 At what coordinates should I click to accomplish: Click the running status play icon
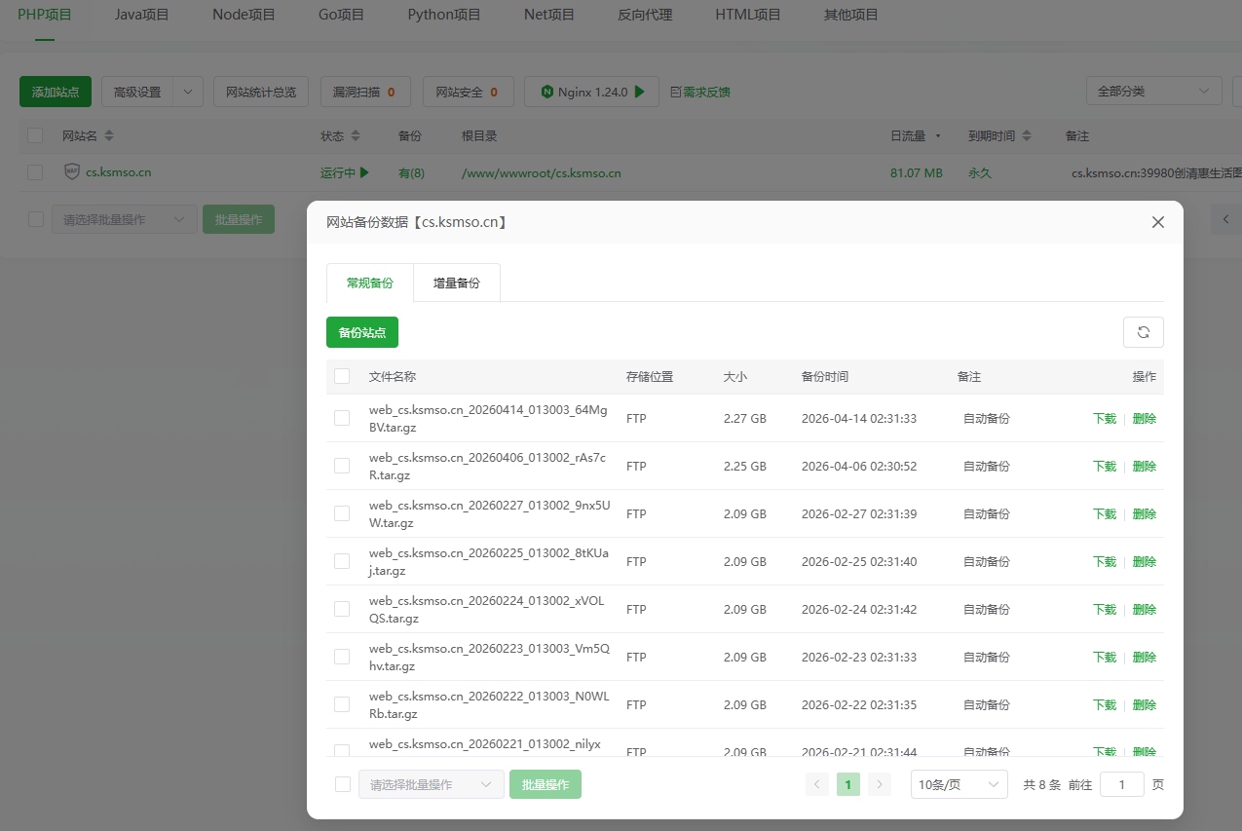point(364,172)
